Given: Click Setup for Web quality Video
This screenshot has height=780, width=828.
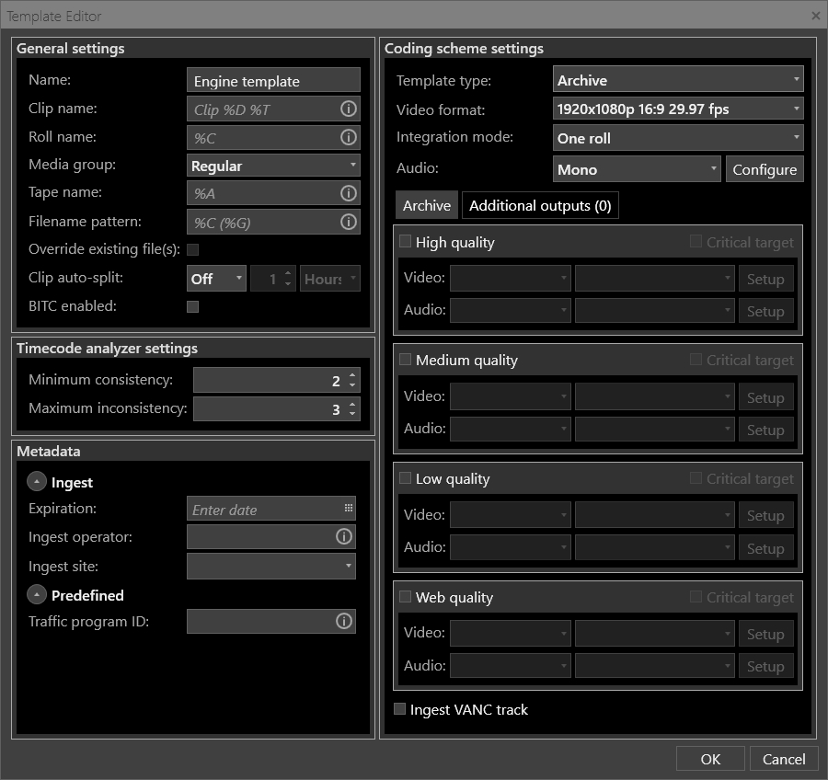Looking at the screenshot, I should pos(765,634).
